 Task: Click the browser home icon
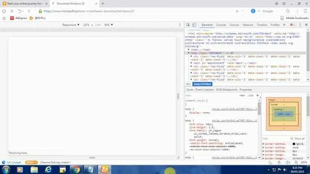coord(4,11)
